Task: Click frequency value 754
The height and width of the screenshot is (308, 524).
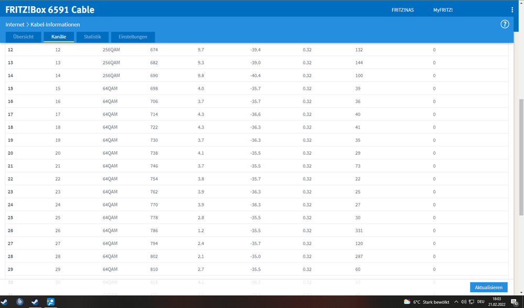Action: (154, 179)
